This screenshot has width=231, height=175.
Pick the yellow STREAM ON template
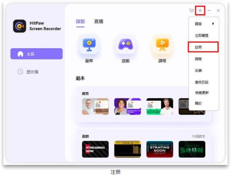coord(127,149)
